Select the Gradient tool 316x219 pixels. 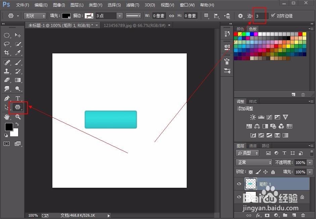18,80
